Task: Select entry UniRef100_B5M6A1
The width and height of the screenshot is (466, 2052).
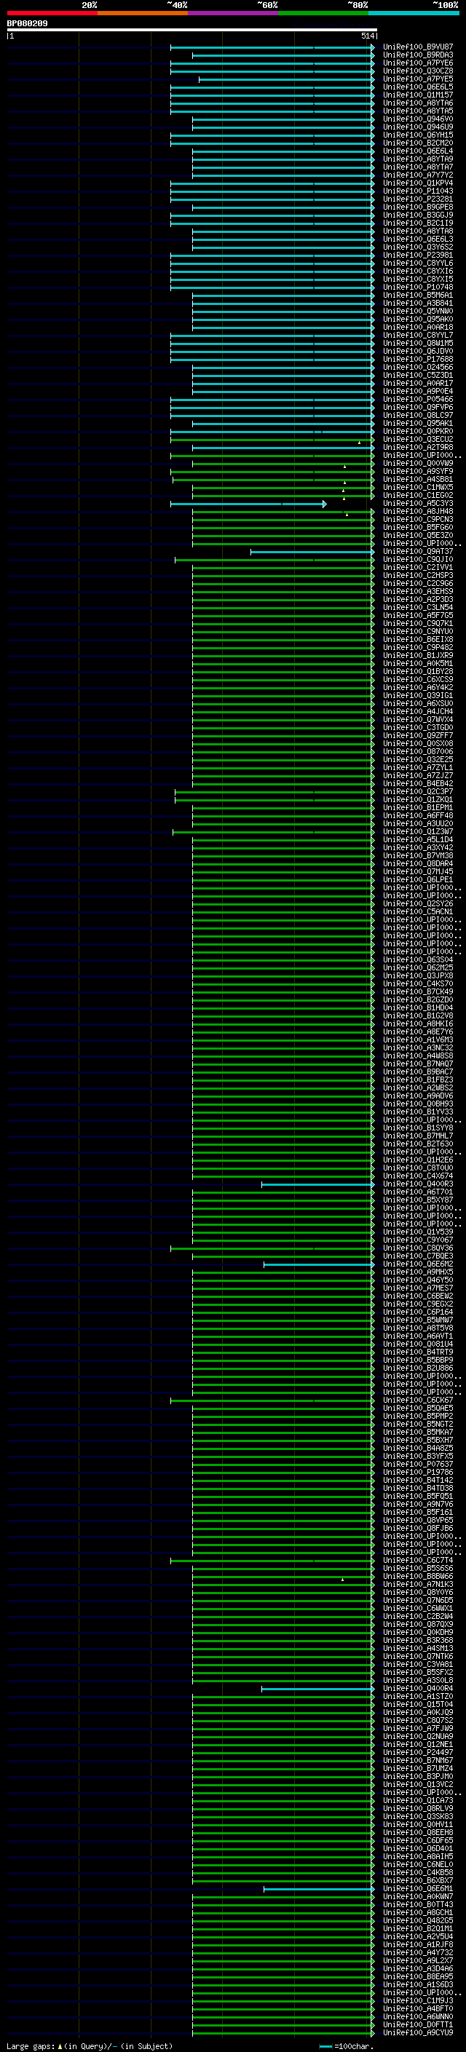Action: pos(418,296)
